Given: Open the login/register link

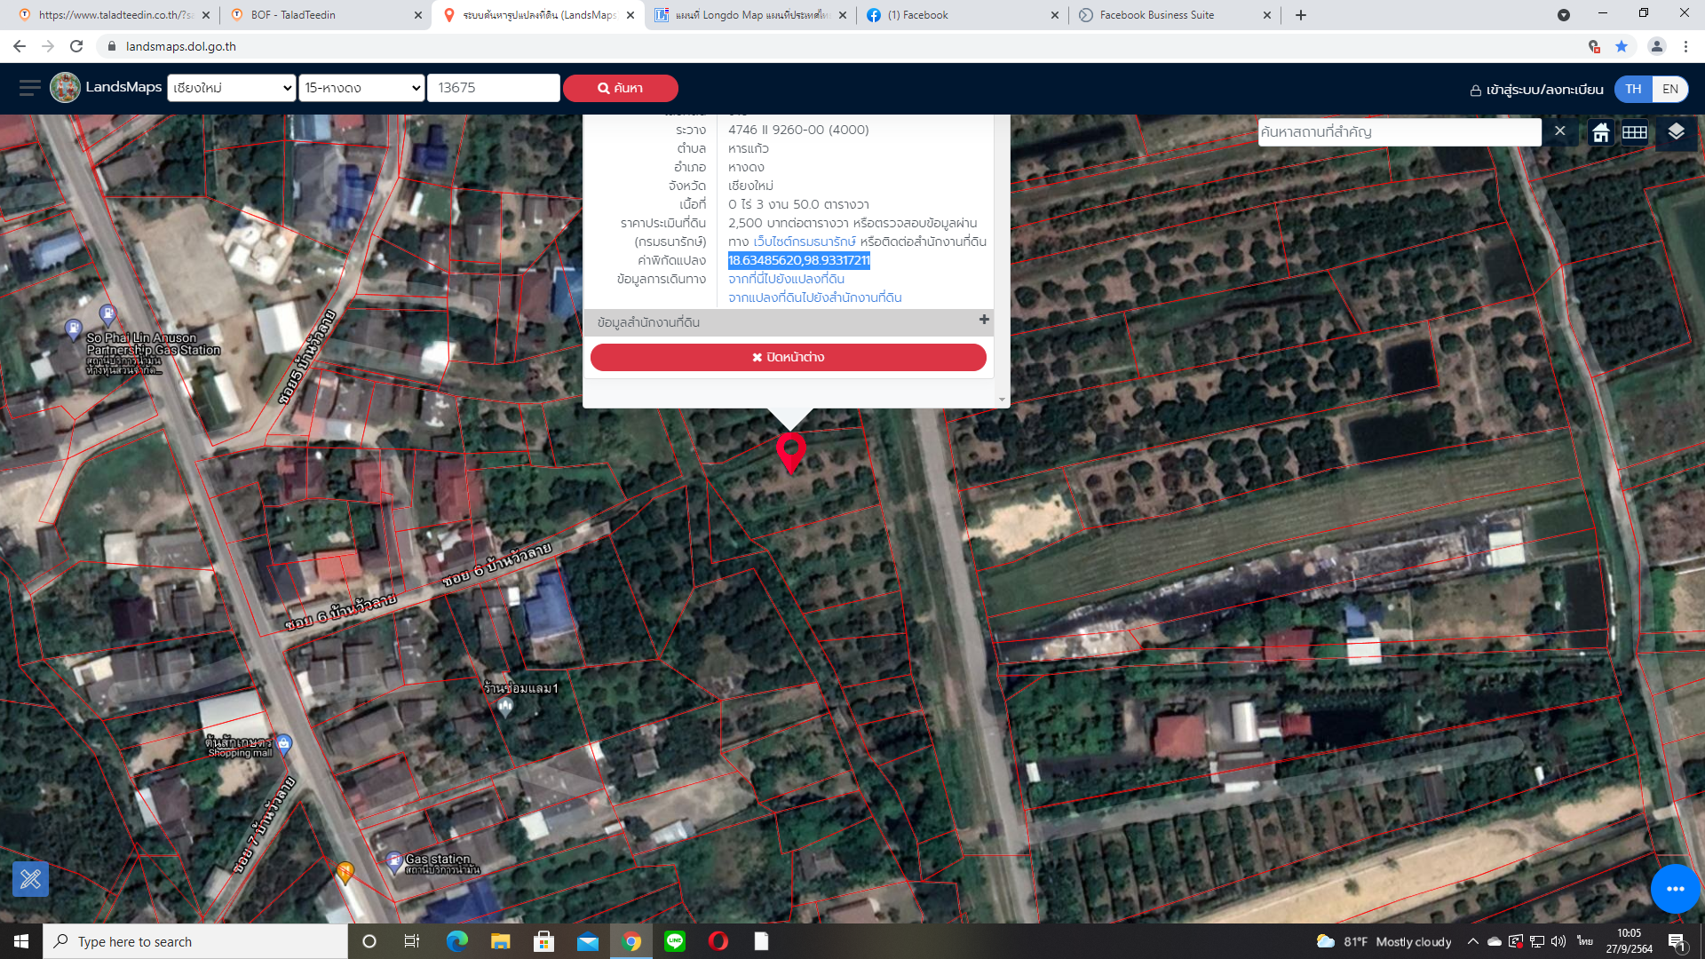Looking at the screenshot, I should [1537, 90].
